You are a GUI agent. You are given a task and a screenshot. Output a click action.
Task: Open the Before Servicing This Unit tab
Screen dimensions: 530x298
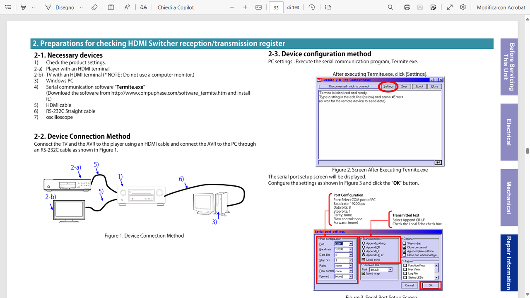point(509,67)
